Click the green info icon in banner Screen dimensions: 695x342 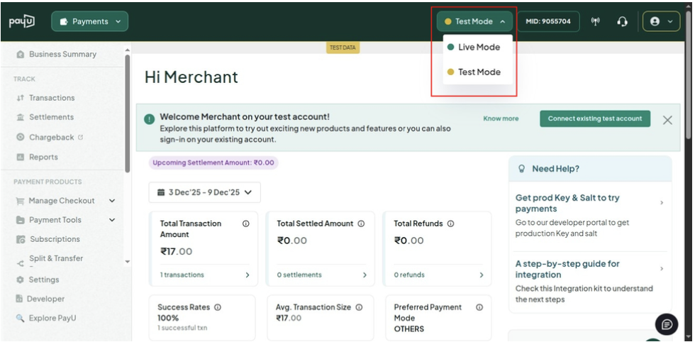coord(150,119)
